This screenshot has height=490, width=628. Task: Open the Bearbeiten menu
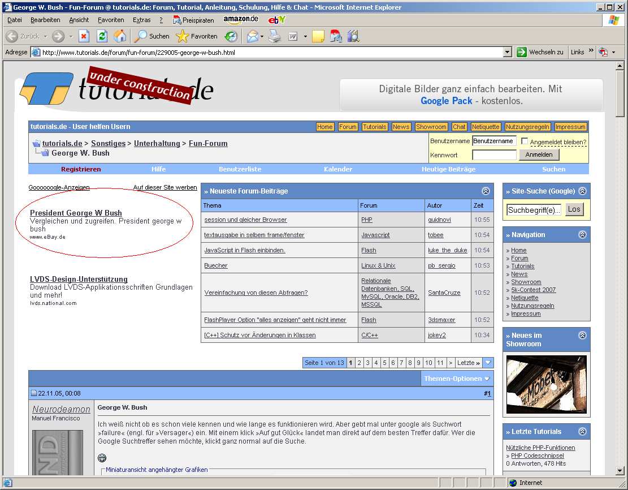click(x=45, y=20)
